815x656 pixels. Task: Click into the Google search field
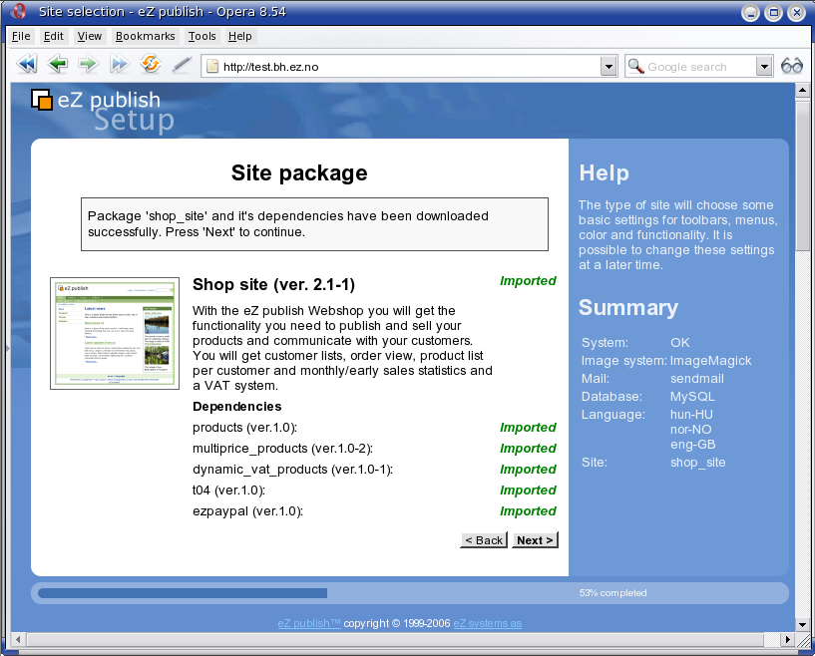(700, 67)
